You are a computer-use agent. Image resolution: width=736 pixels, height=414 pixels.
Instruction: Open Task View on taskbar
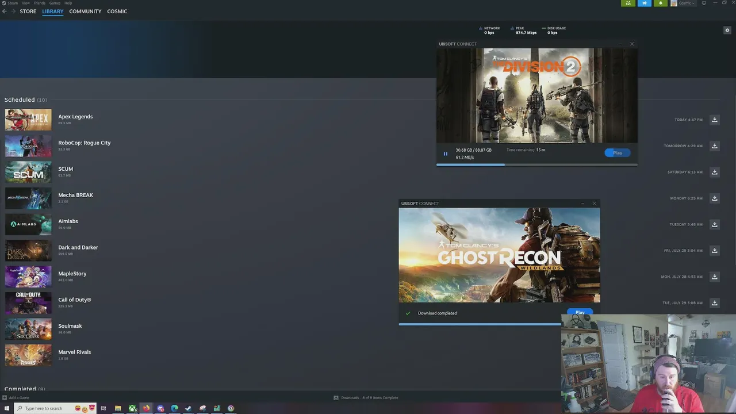(x=103, y=408)
